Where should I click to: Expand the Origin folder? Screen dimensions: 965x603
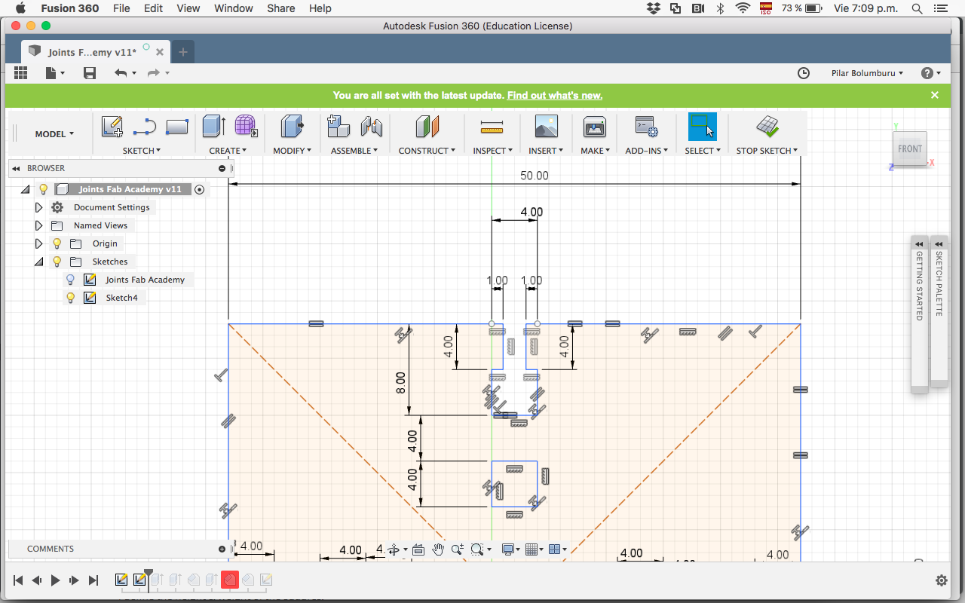point(38,243)
